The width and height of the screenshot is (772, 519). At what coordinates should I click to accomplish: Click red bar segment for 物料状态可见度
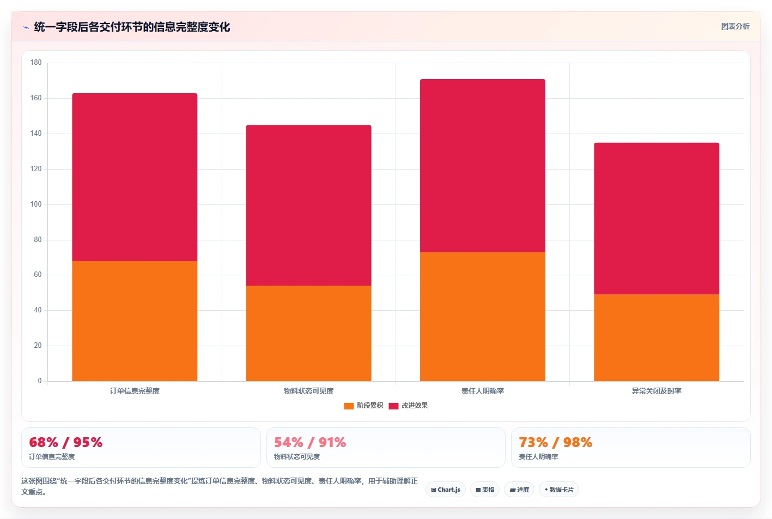[x=308, y=206]
